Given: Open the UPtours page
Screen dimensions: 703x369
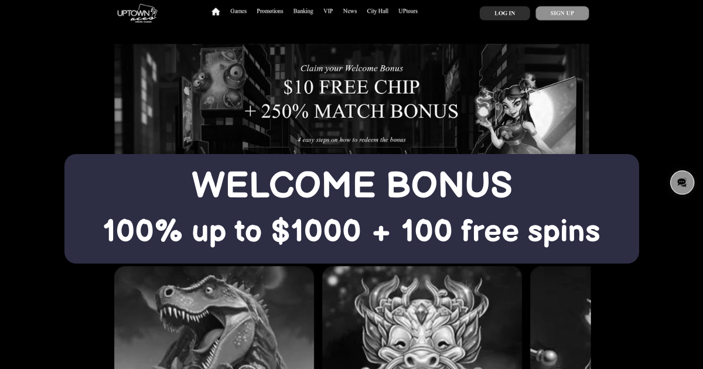Looking at the screenshot, I should pyautogui.click(x=408, y=11).
